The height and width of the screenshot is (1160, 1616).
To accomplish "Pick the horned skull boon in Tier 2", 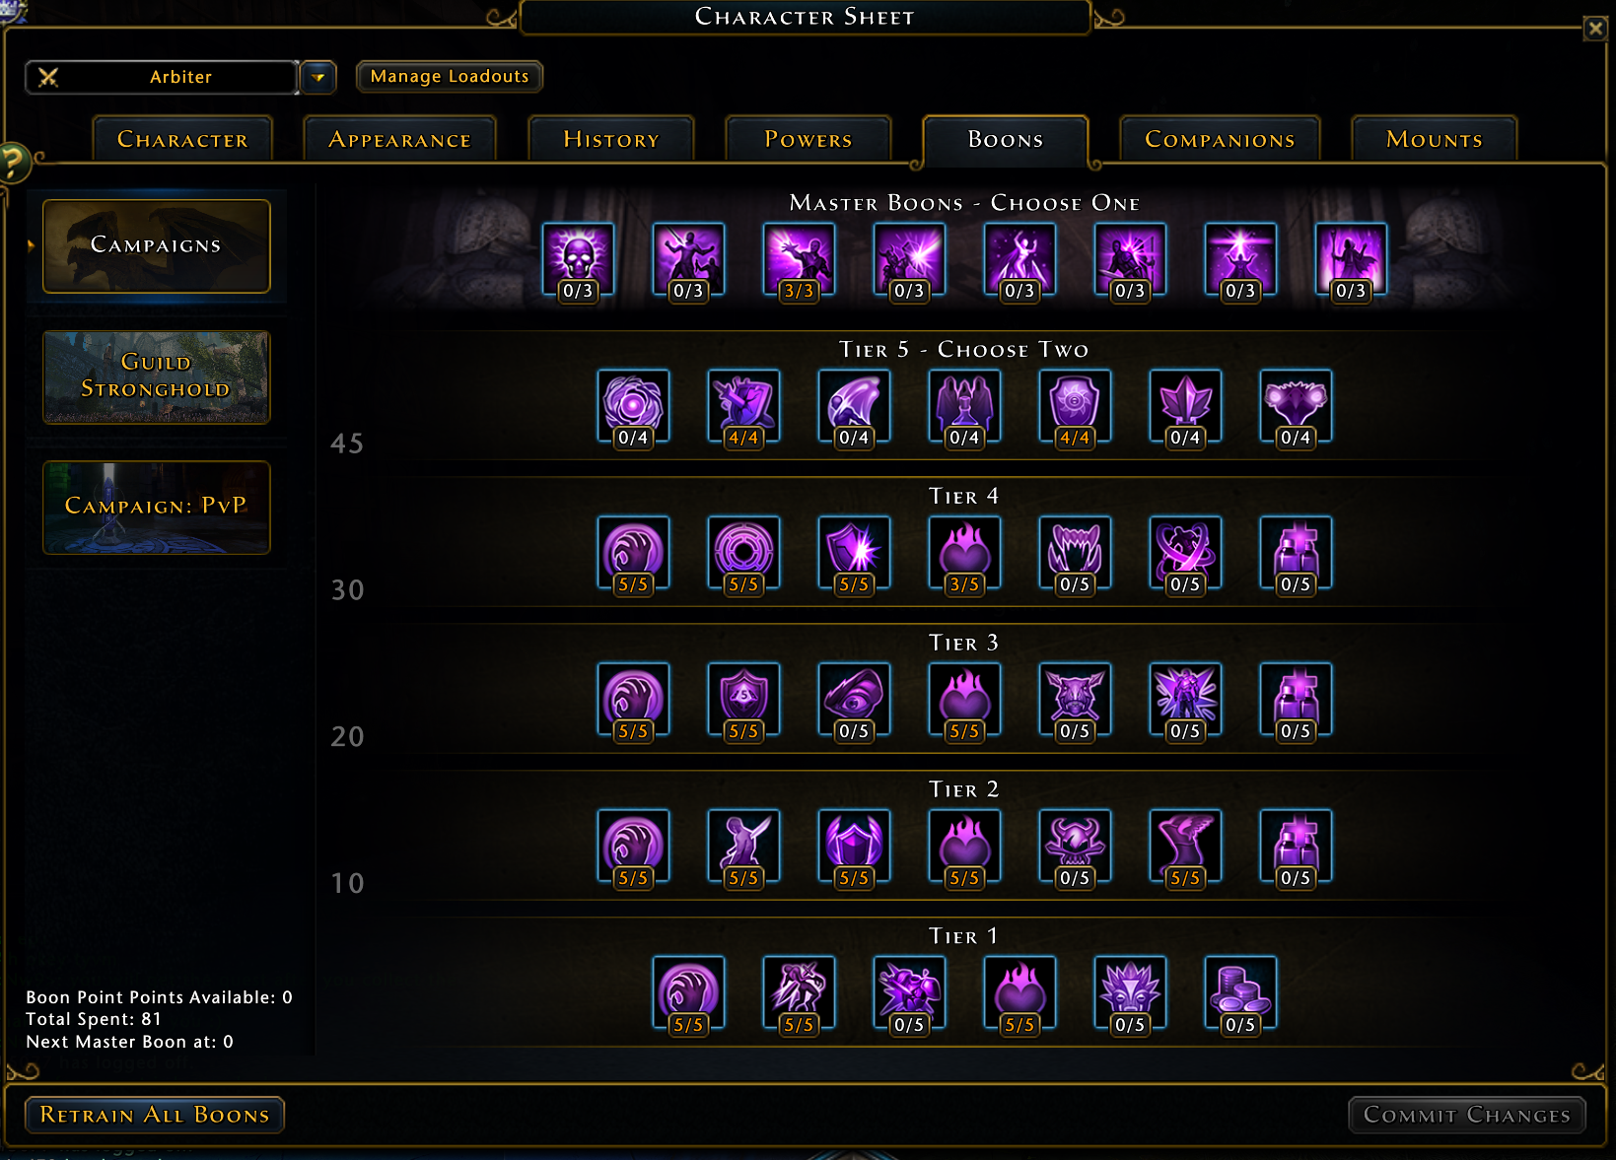I will tap(1075, 847).
